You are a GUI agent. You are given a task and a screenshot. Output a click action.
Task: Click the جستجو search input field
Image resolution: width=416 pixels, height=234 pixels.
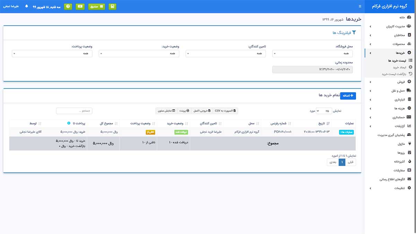pos(74,111)
